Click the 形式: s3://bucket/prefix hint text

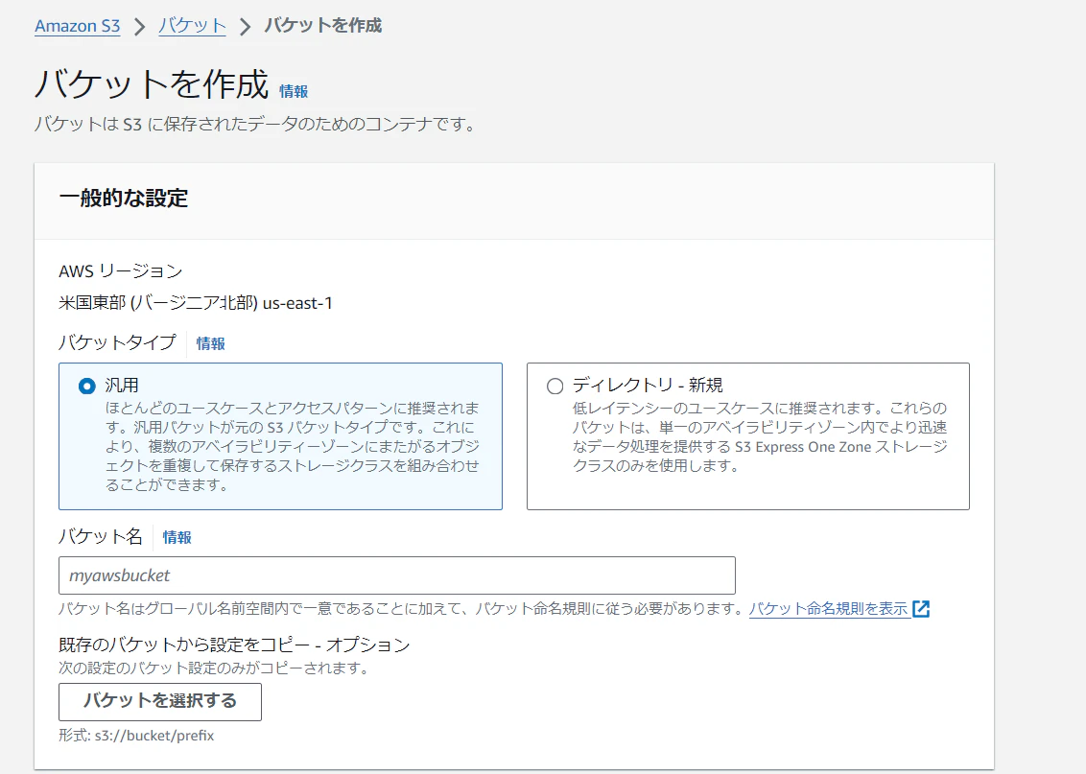[136, 736]
